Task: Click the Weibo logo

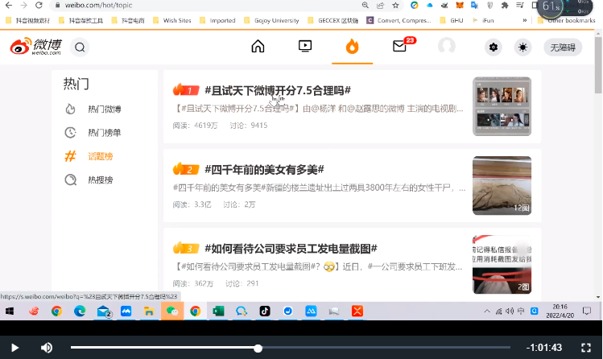Action: click(x=37, y=47)
